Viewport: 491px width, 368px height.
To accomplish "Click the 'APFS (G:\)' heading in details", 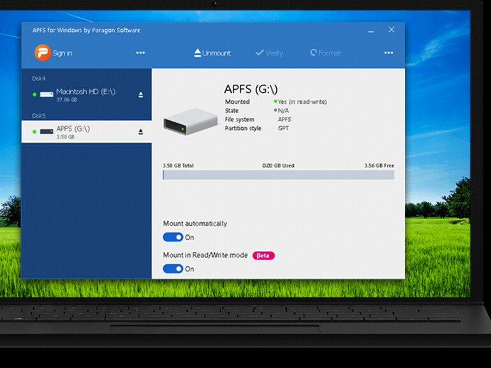I will (251, 89).
